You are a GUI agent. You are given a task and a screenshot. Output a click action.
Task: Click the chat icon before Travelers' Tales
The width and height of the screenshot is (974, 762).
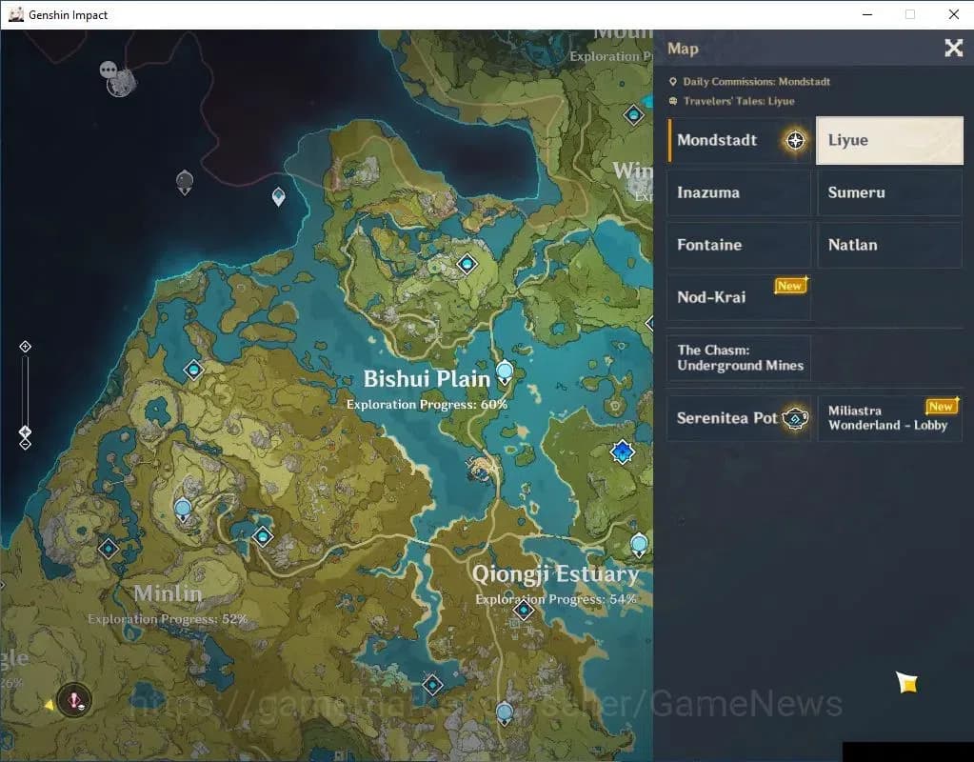673,101
